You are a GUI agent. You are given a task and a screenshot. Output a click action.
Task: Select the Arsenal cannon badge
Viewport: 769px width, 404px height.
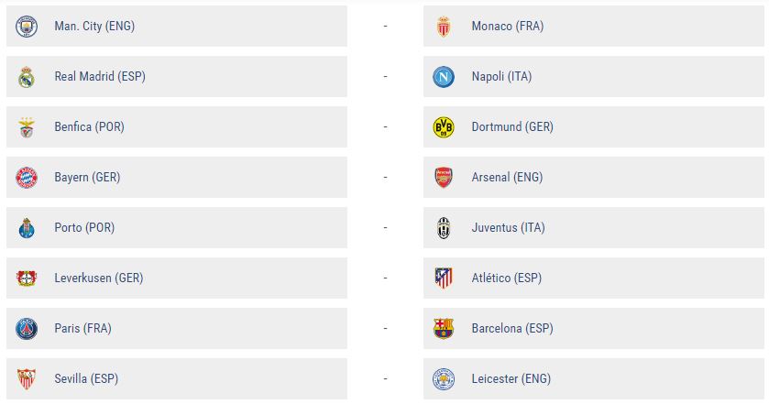click(x=444, y=178)
